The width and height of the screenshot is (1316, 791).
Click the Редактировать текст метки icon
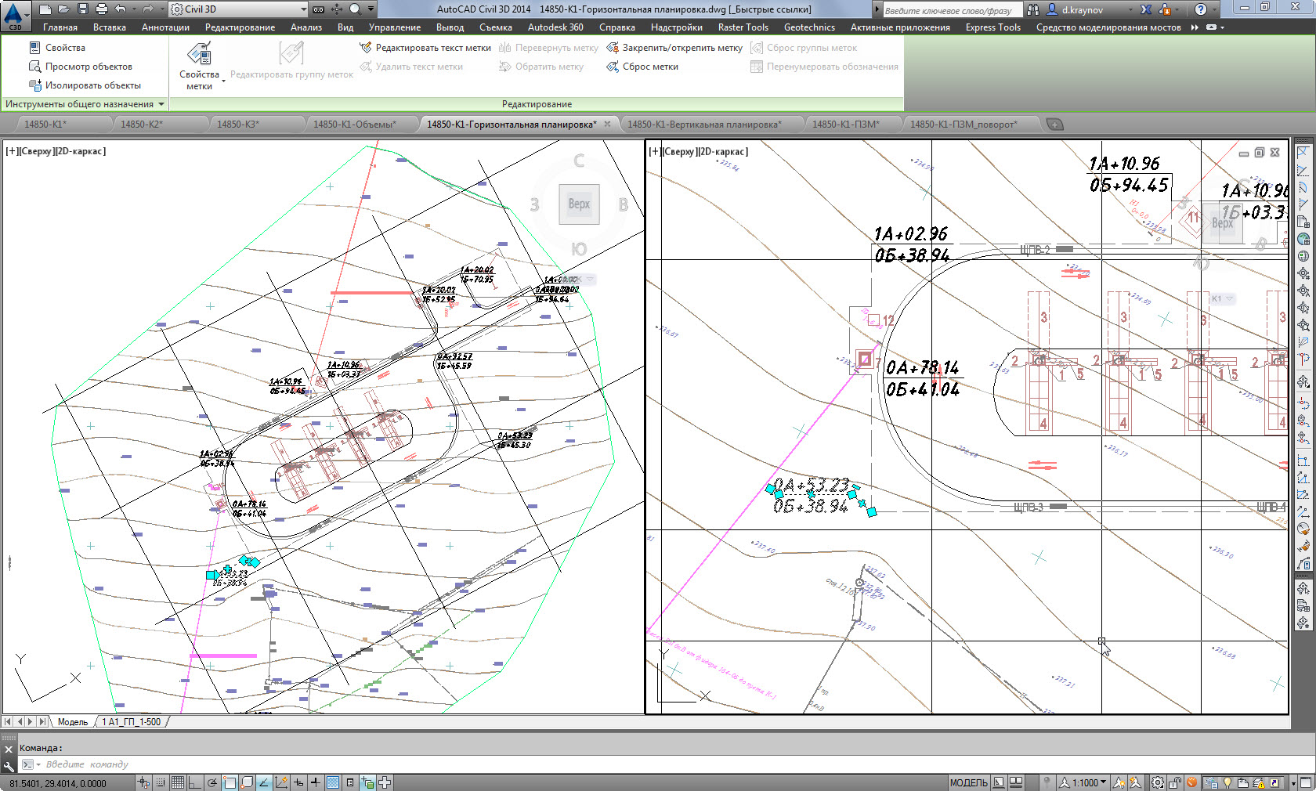tap(366, 48)
